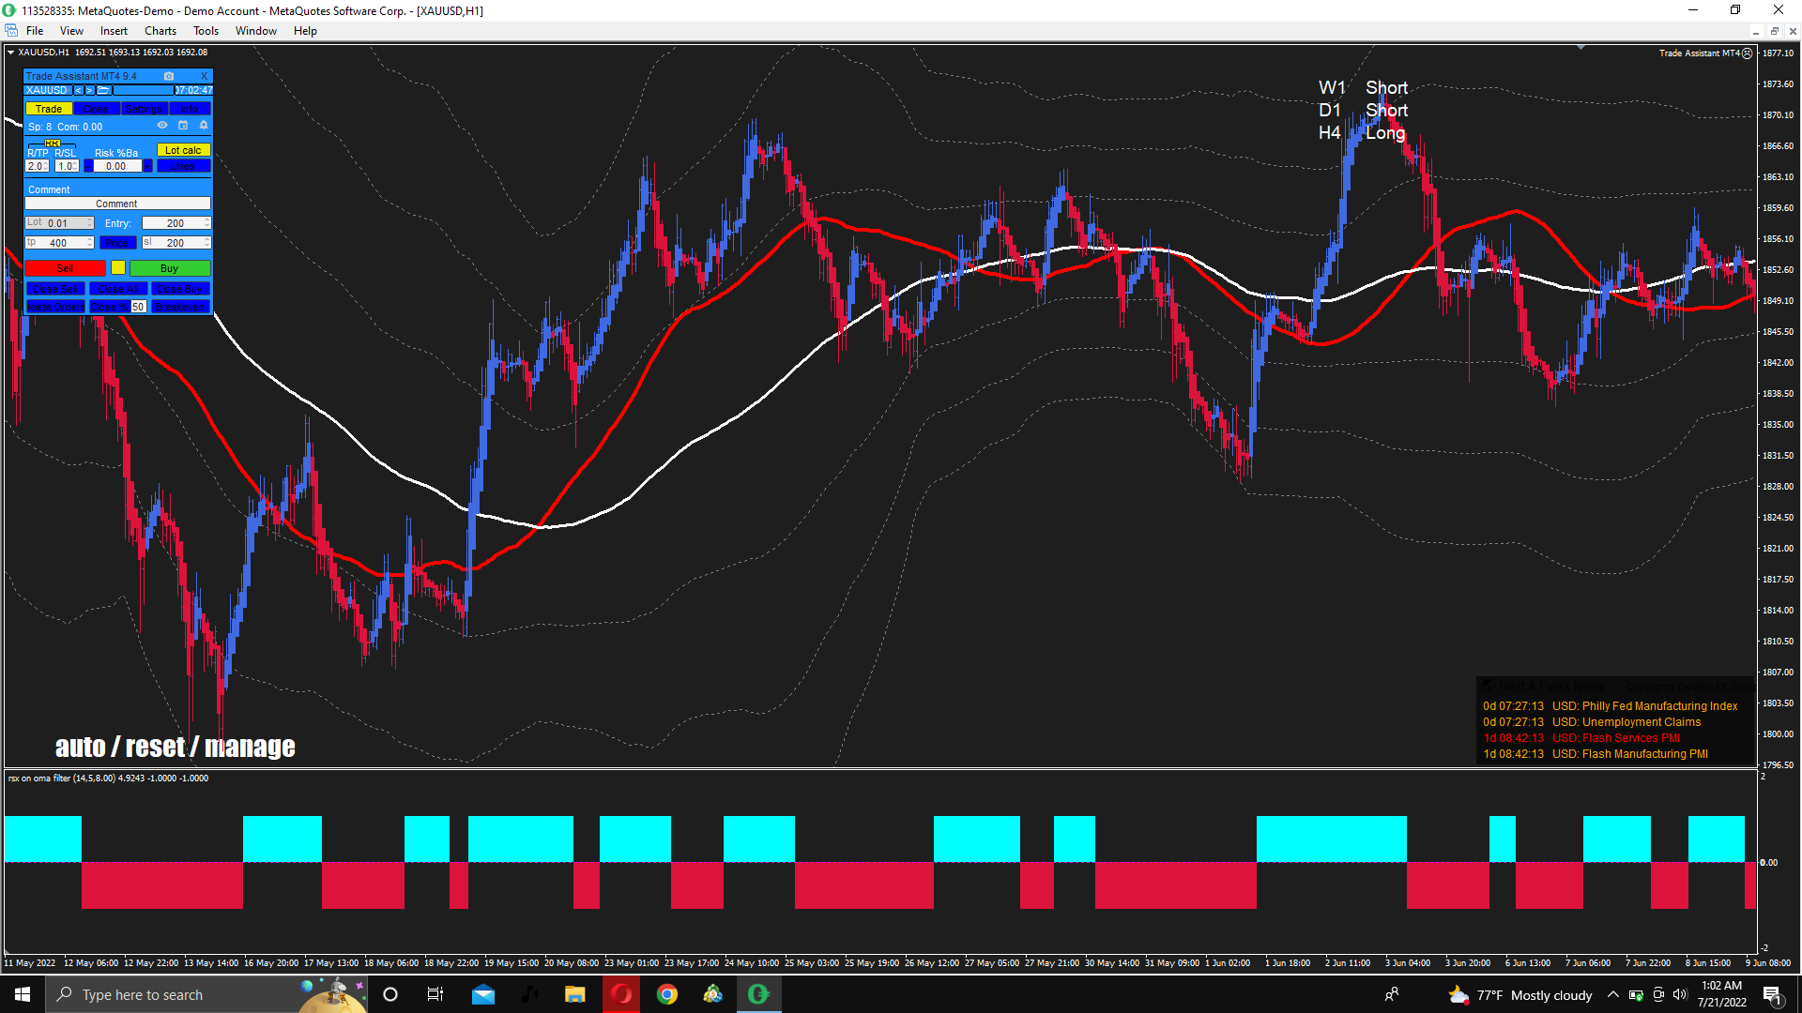Click the yellow square between Sell and Buy
Viewport: 1802px width, 1013px height.
click(118, 268)
